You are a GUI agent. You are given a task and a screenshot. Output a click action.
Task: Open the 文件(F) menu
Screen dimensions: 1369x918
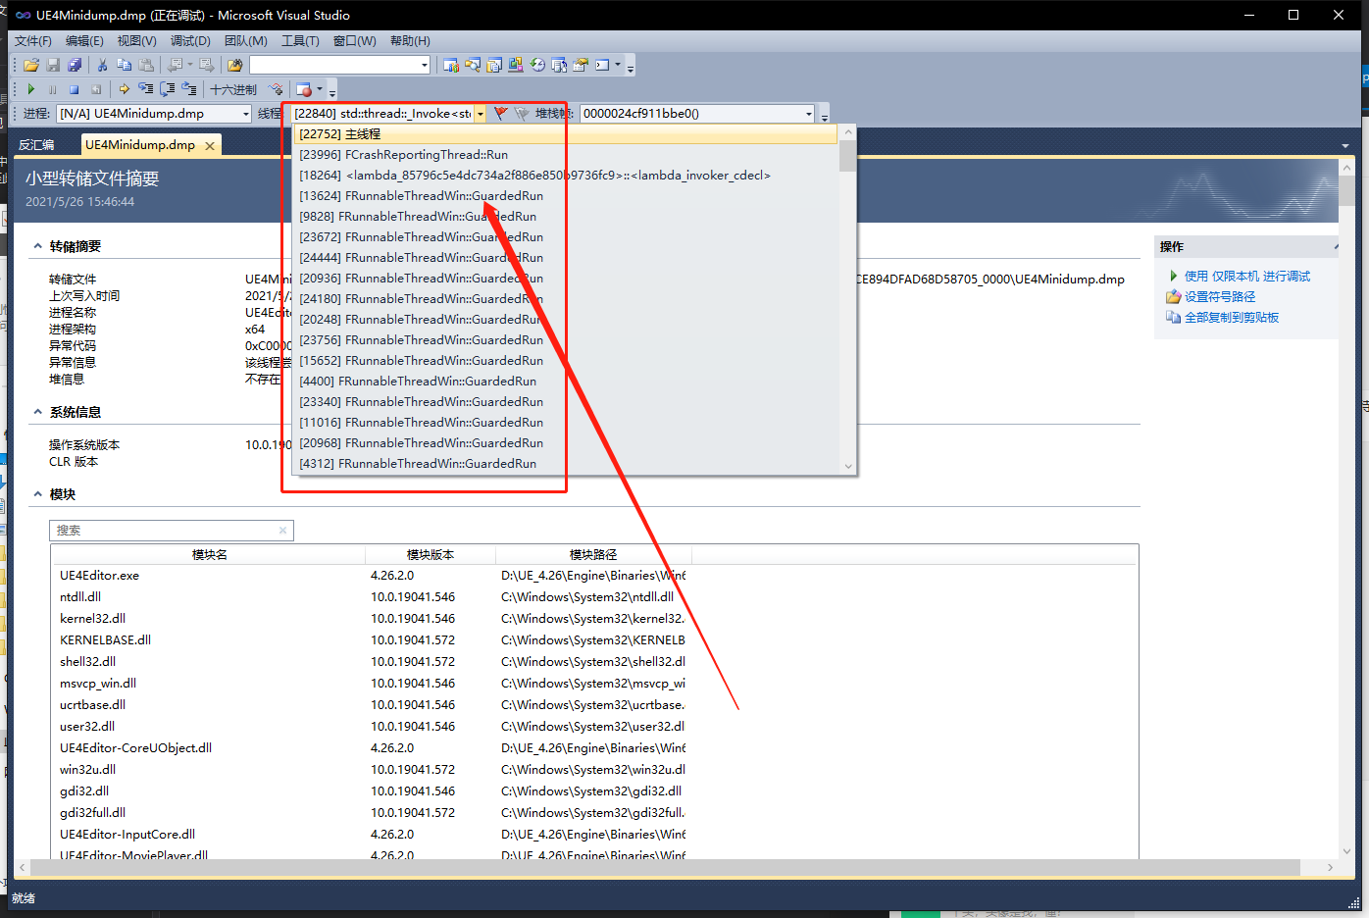(x=33, y=40)
